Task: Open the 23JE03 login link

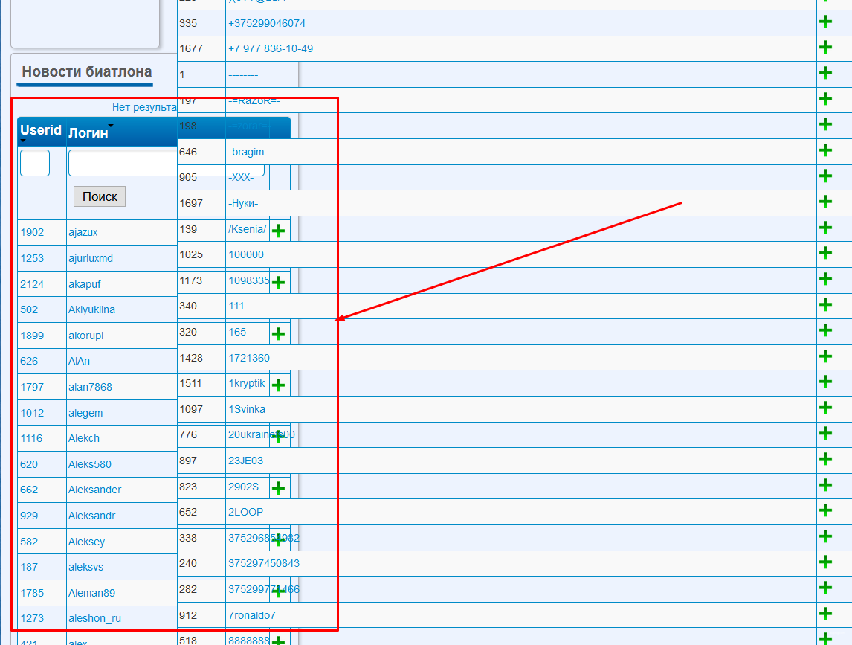Action: point(245,461)
